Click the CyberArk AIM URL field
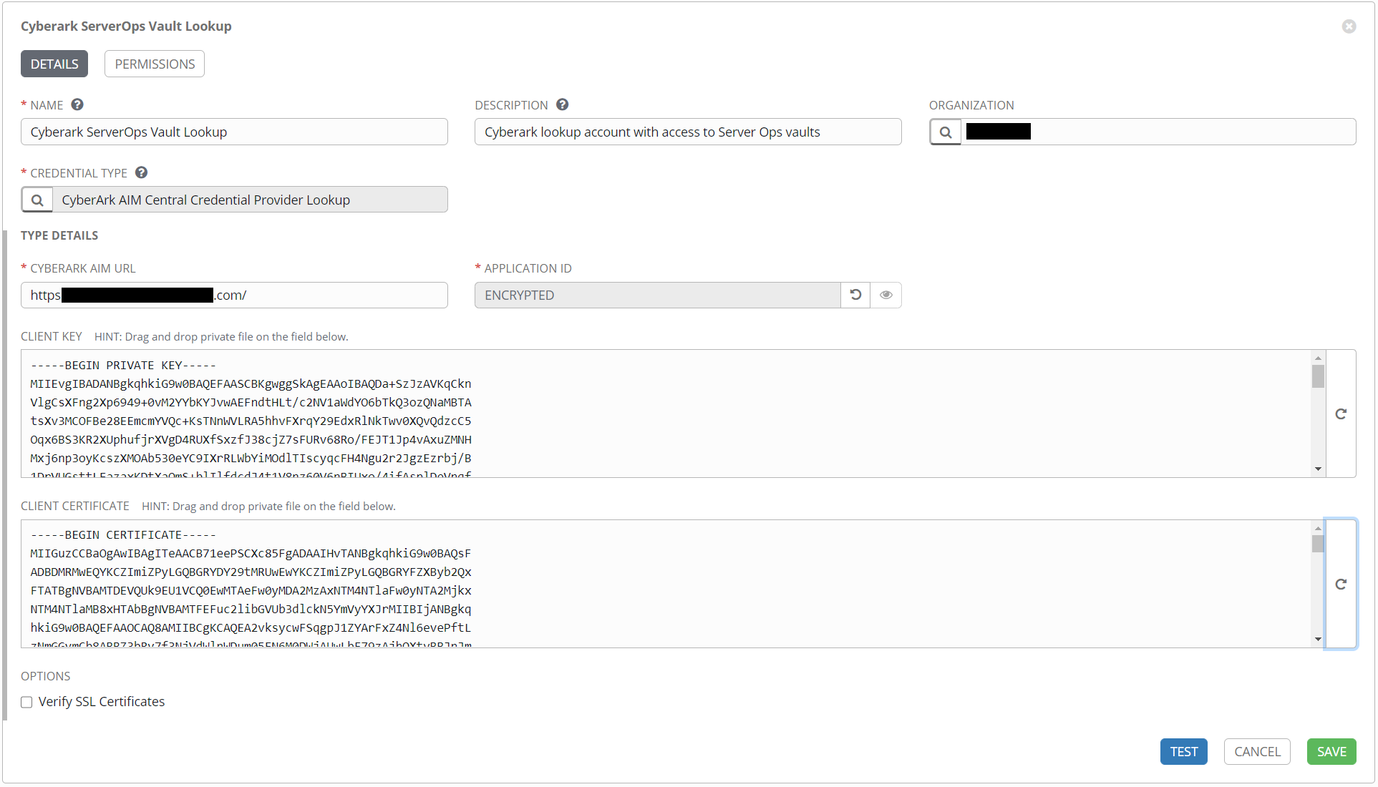Image resolution: width=1378 pixels, height=787 pixels. (234, 295)
